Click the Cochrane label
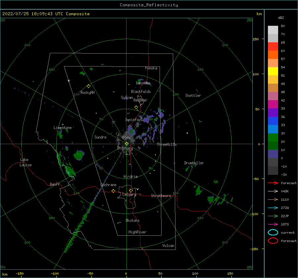This screenshot has width=298, height=278. pyautogui.click(x=108, y=185)
